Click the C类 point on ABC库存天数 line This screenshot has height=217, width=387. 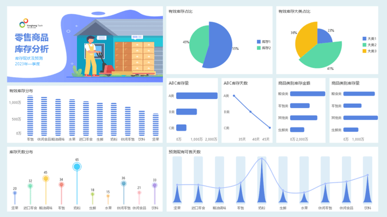tap(270, 128)
